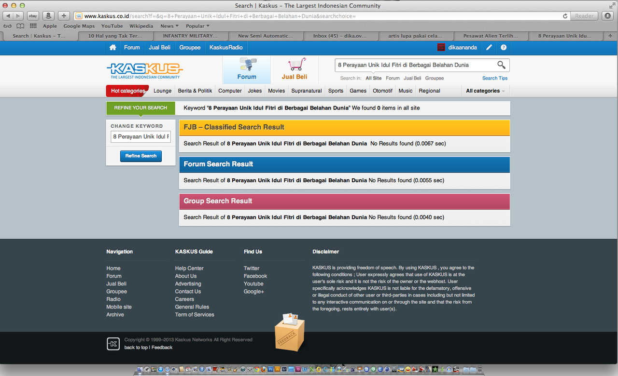Switch to the Inbox (45) tab
The image size is (618, 376).
340,36
